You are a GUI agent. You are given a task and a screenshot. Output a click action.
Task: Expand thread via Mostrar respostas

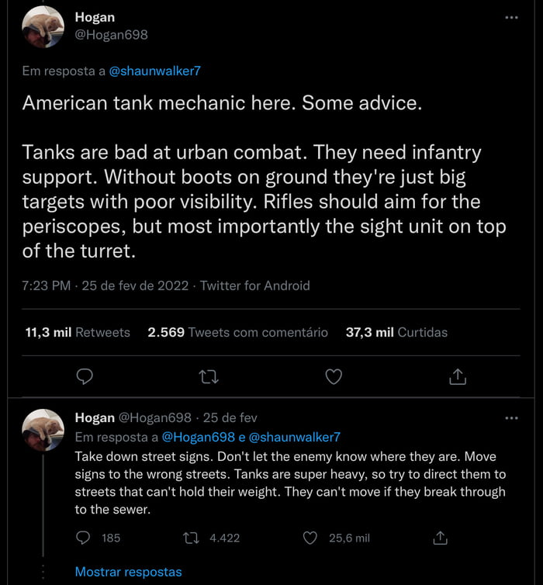coord(128,572)
